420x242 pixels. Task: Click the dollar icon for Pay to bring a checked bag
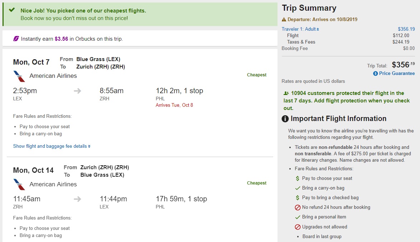tap(297, 198)
